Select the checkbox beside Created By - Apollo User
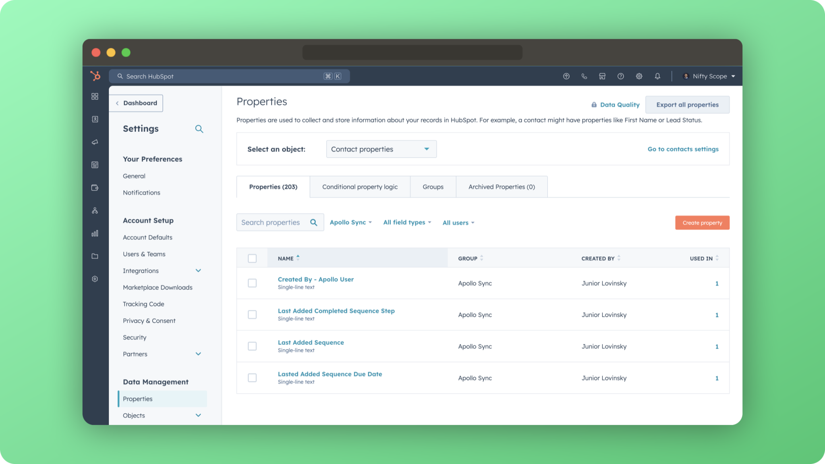Image resolution: width=825 pixels, height=464 pixels. (252, 283)
